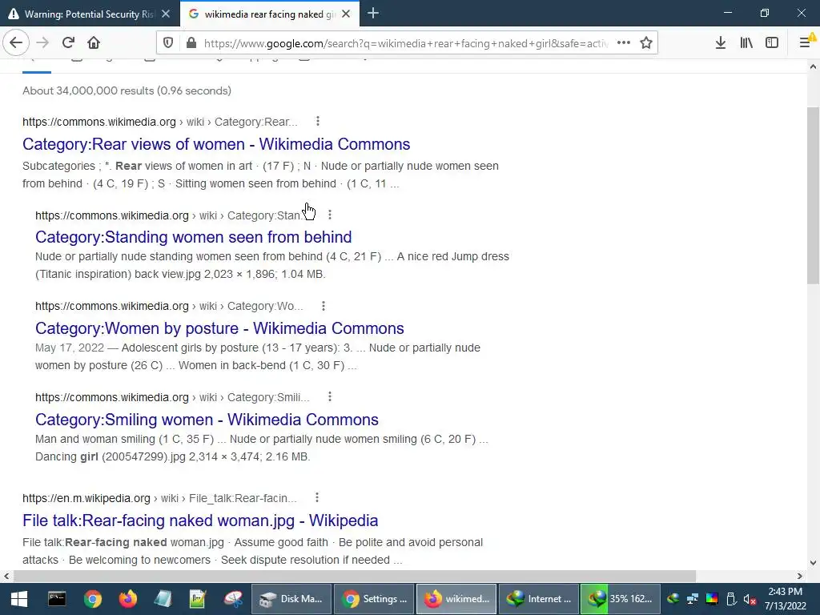Open Category:Rear views of women link
Image resolution: width=820 pixels, height=615 pixels.
[216, 144]
